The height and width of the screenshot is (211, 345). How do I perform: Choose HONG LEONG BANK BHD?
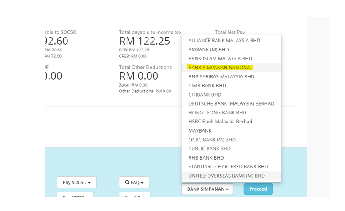click(231, 113)
